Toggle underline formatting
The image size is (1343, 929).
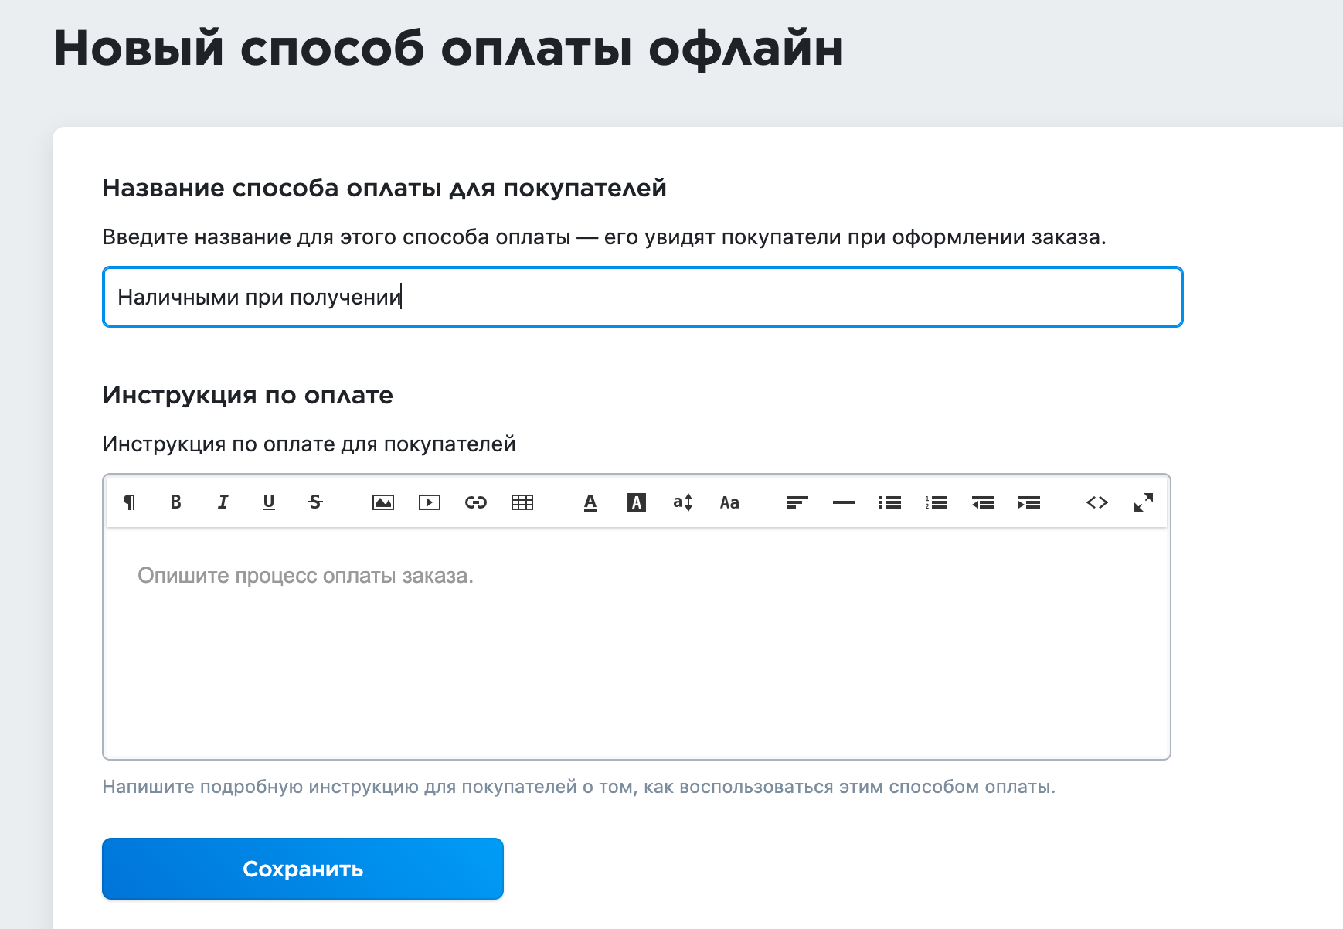[269, 502]
